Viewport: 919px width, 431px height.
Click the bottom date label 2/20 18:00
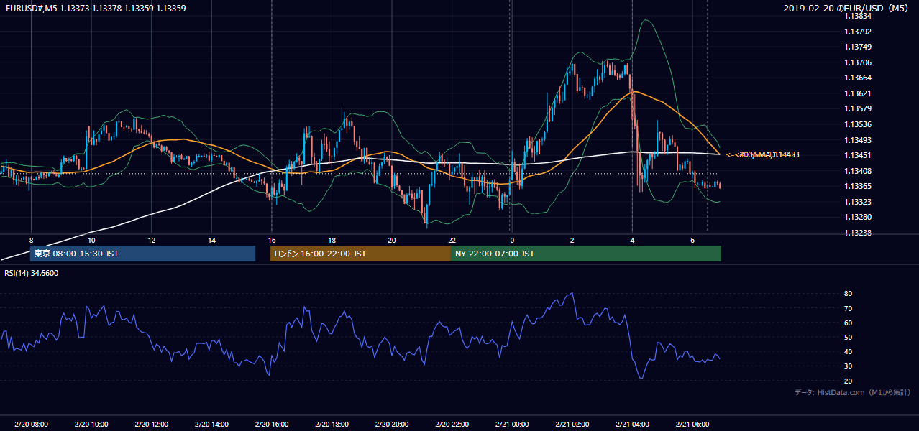click(x=332, y=424)
